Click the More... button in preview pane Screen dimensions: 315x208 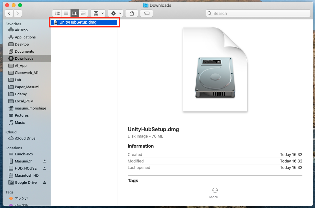pos(215,193)
